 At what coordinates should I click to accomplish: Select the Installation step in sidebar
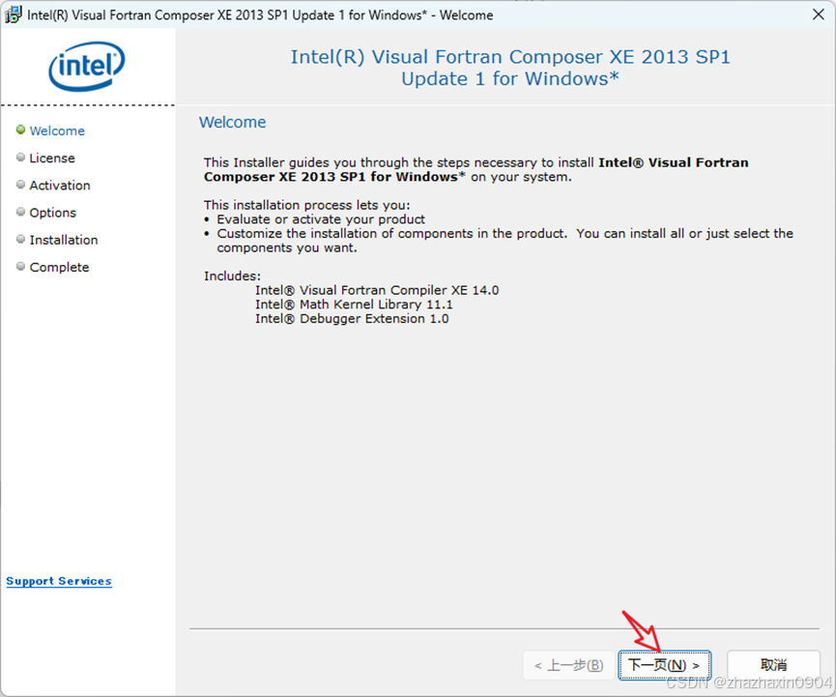[x=64, y=240]
